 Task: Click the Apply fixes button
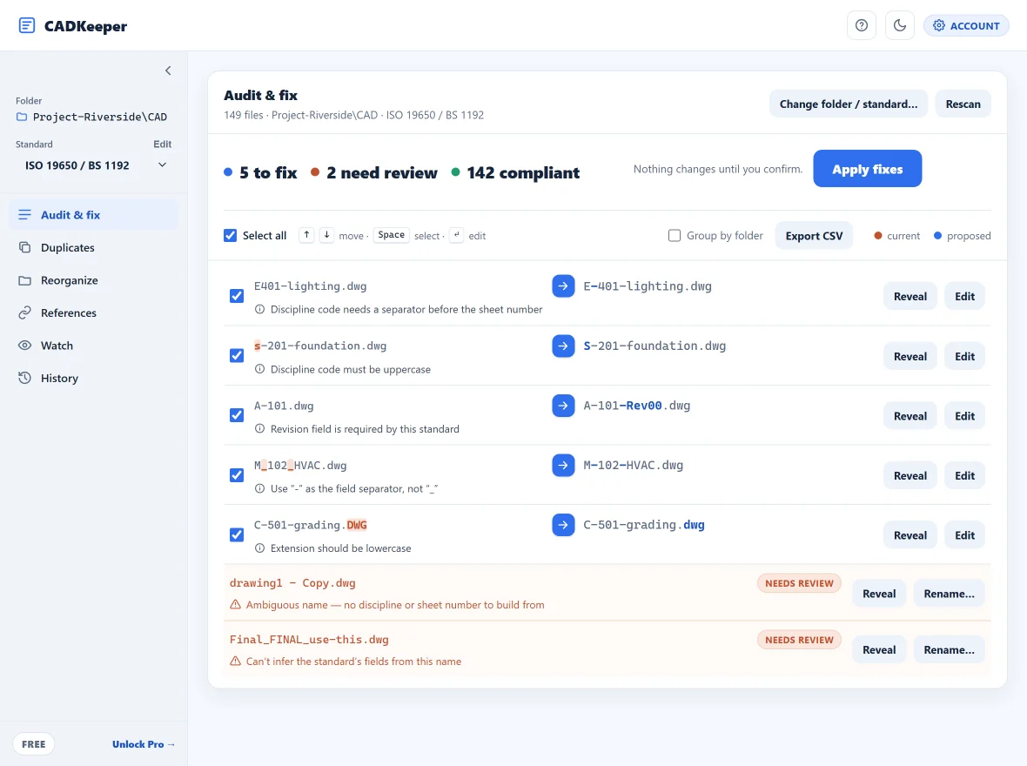pos(867,169)
